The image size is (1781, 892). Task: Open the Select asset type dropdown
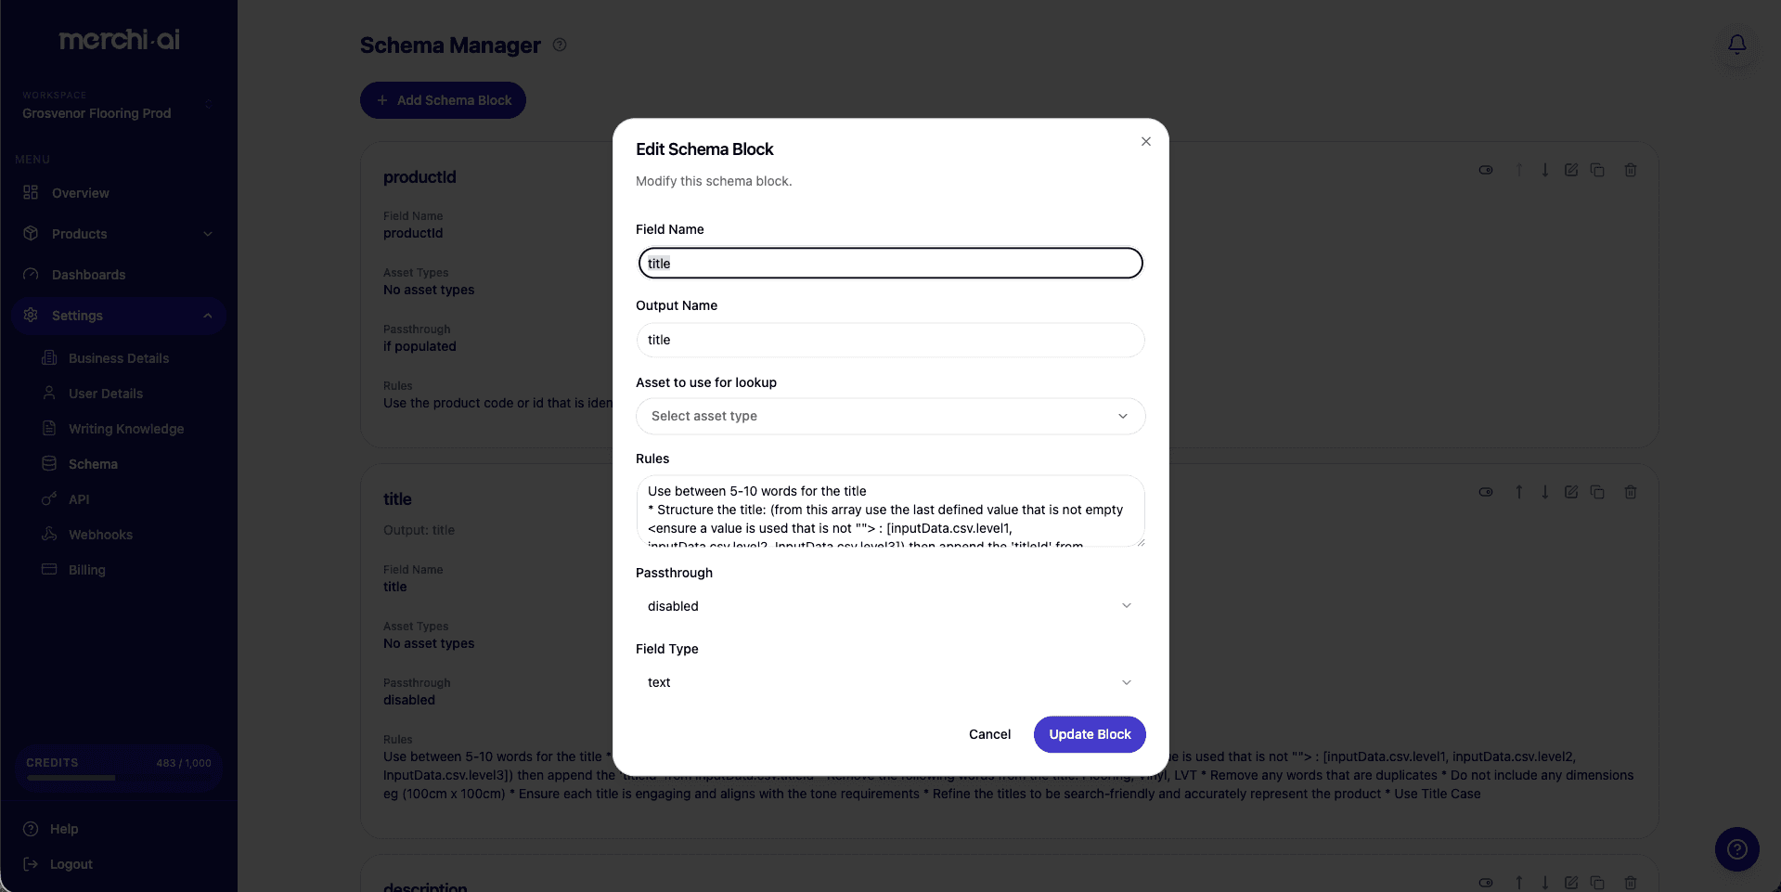tap(889, 416)
